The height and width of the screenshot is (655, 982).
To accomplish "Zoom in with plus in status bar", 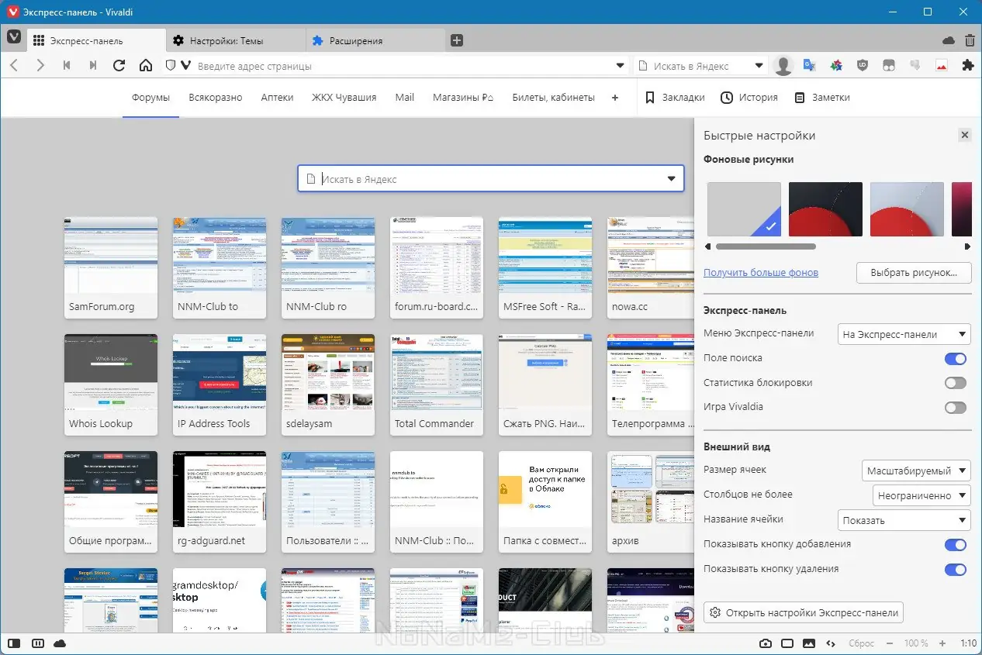I will tap(942, 643).
